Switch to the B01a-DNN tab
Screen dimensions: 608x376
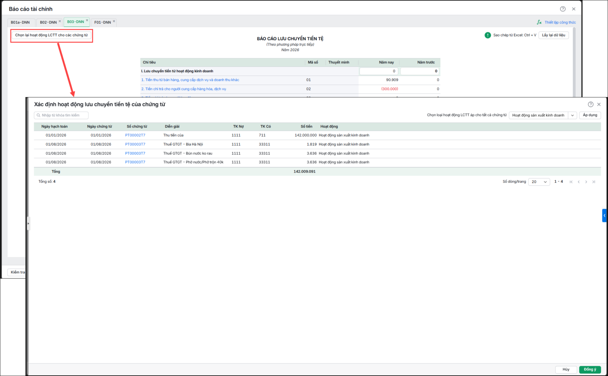tap(21, 22)
